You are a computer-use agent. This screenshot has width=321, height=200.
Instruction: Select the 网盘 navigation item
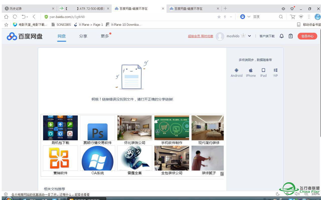tap(61, 36)
